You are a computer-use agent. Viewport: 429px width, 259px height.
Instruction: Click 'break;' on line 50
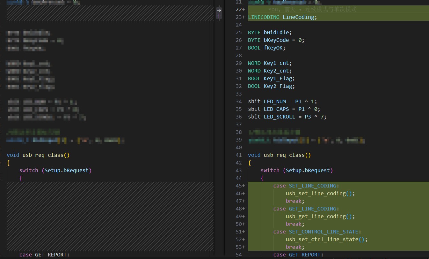click(x=295, y=224)
